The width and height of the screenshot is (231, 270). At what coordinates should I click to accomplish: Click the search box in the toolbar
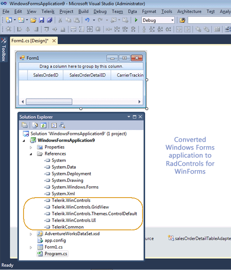click(x=209, y=20)
